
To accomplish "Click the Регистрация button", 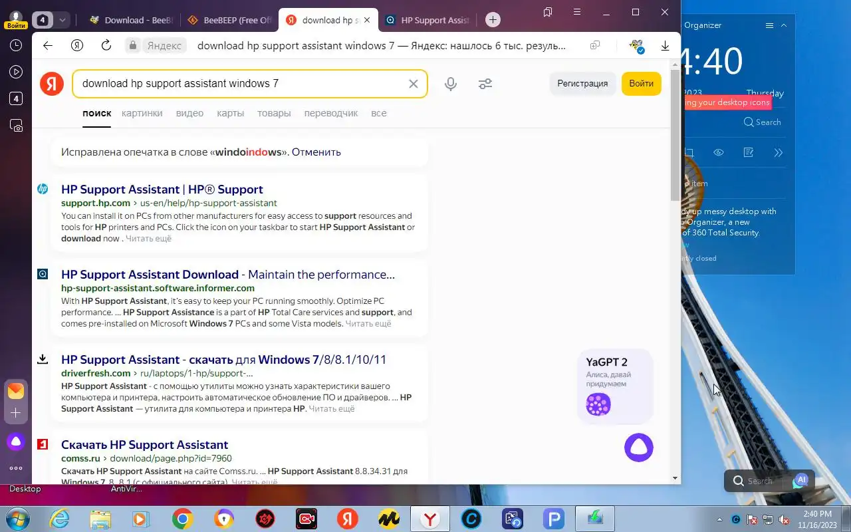I will click(x=582, y=84).
